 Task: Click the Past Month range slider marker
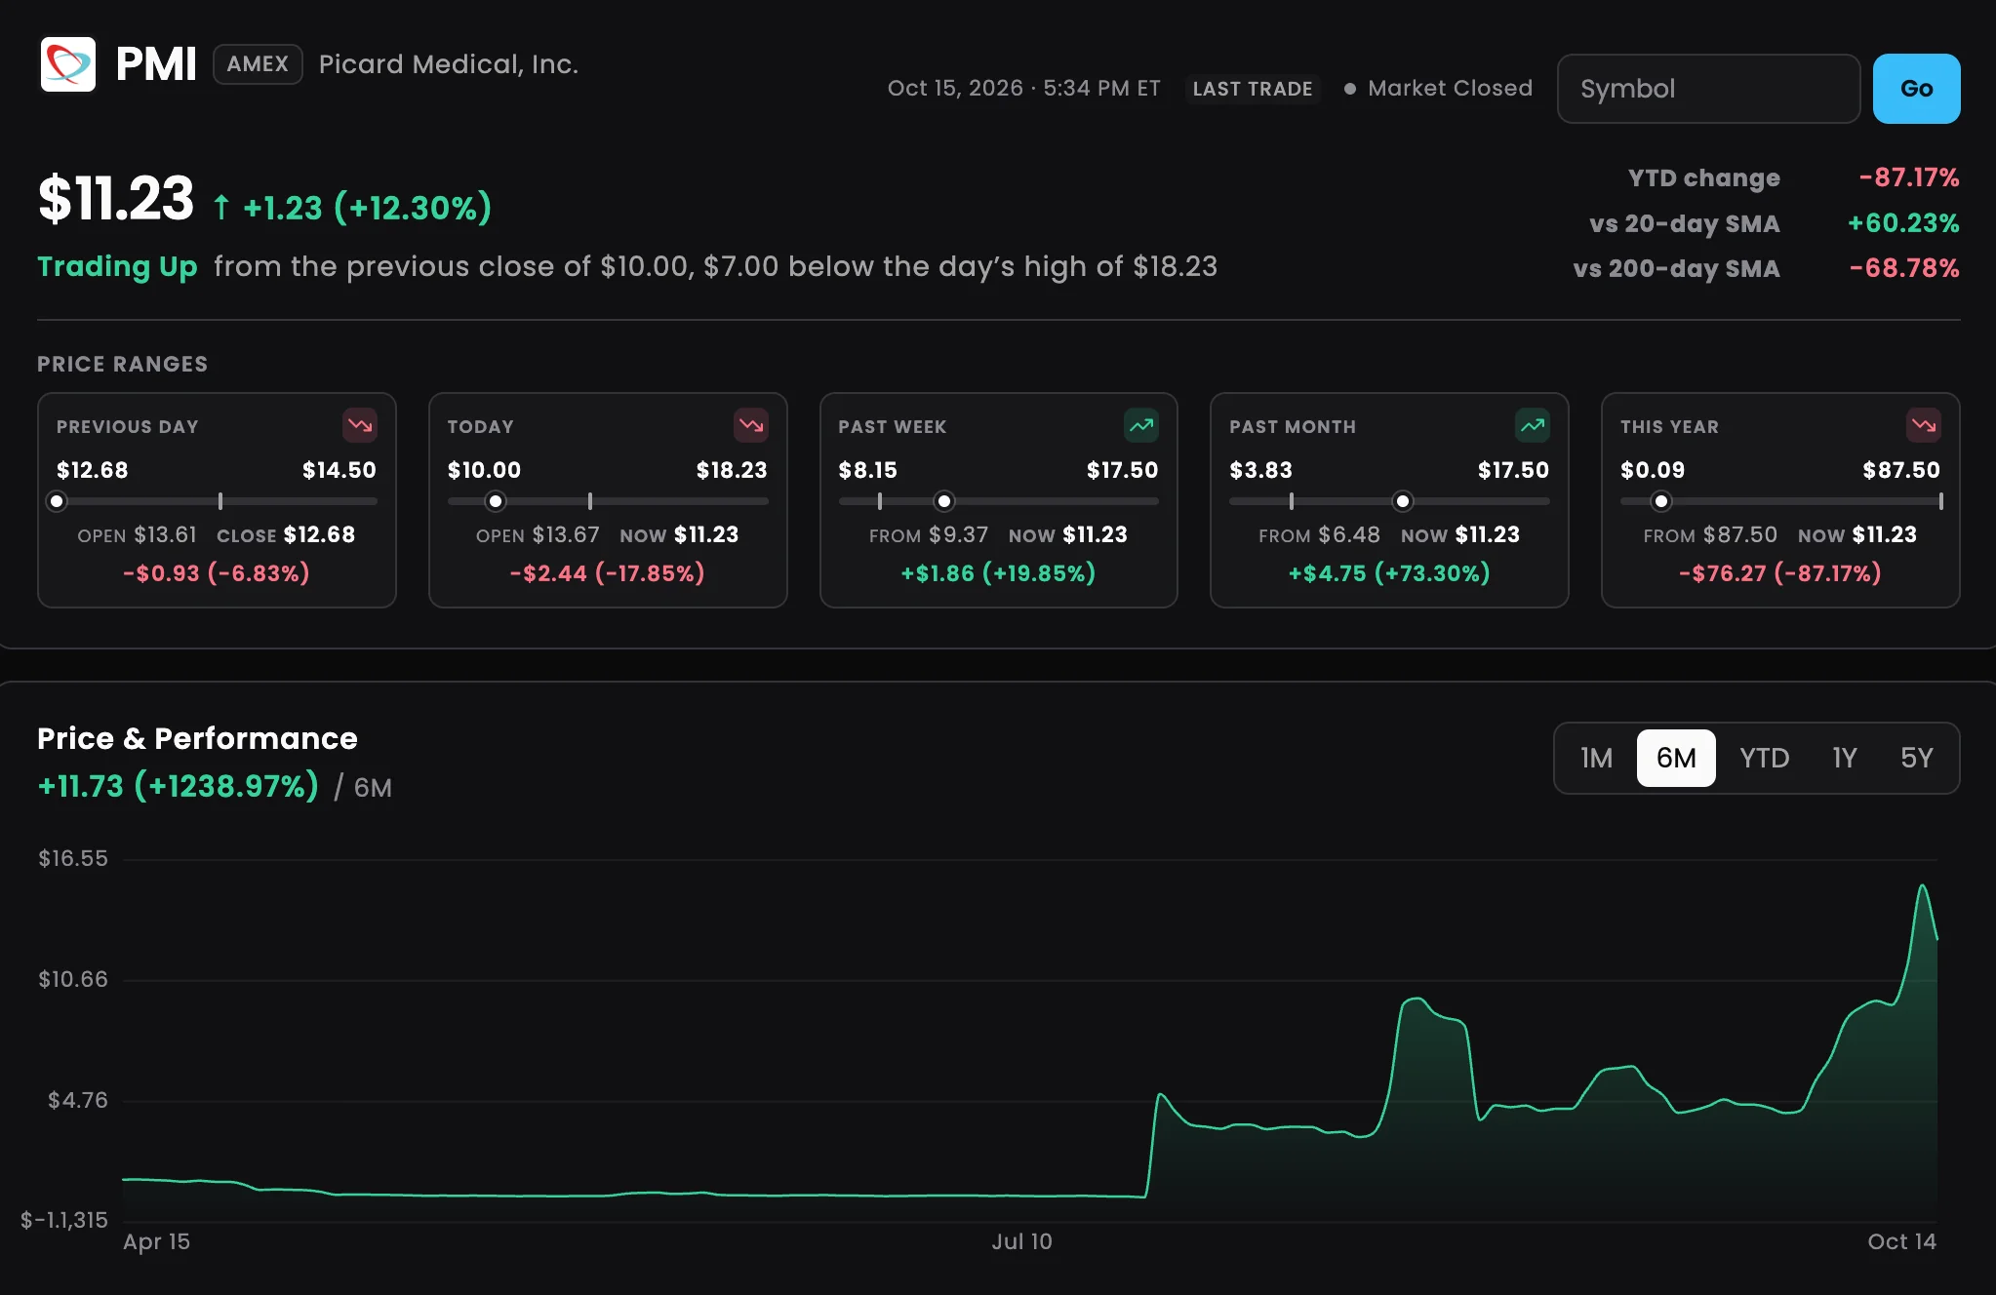pyautogui.click(x=1402, y=501)
